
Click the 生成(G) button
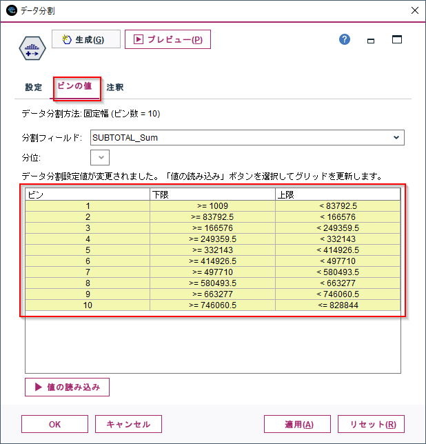click(86, 39)
